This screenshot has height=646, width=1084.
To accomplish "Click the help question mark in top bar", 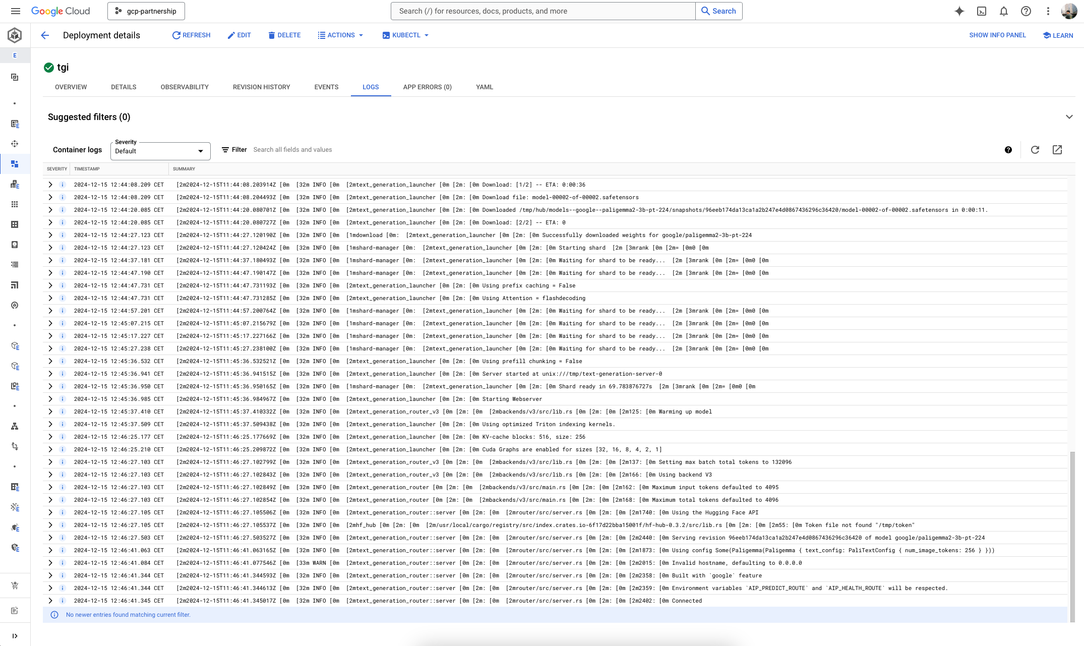I will [1026, 11].
